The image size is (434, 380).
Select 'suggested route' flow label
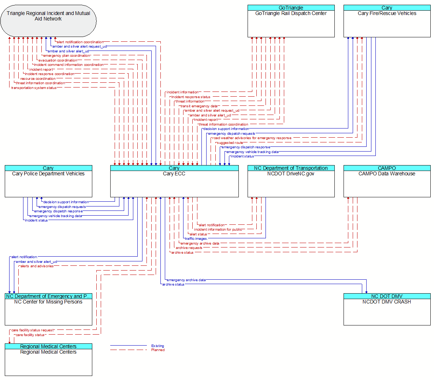click(230, 143)
